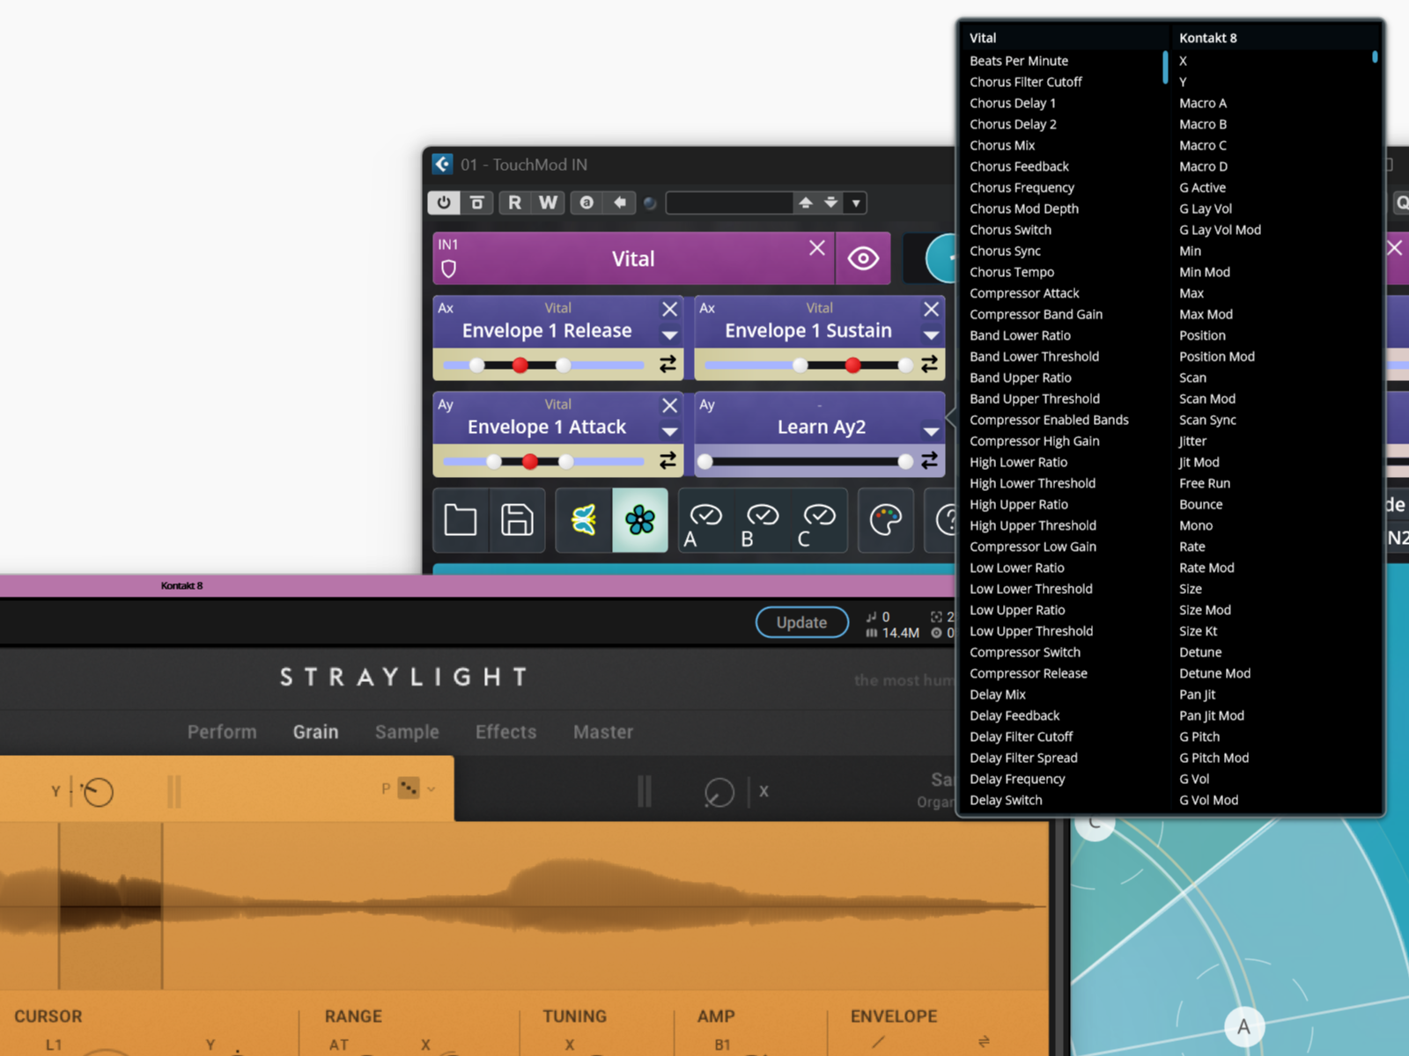This screenshot has width=1409, height=1056.
Task: Click the red handle on Envelope 1 Sustain slider
Action: tap(852, 364)
